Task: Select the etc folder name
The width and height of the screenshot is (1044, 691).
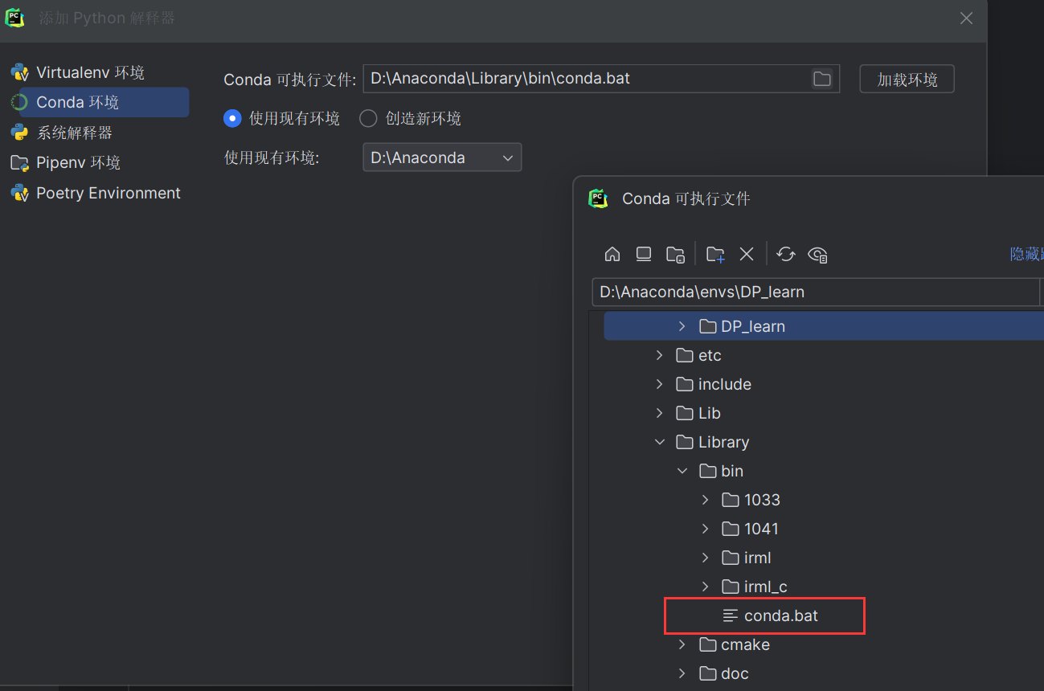Action: (710, 355)
